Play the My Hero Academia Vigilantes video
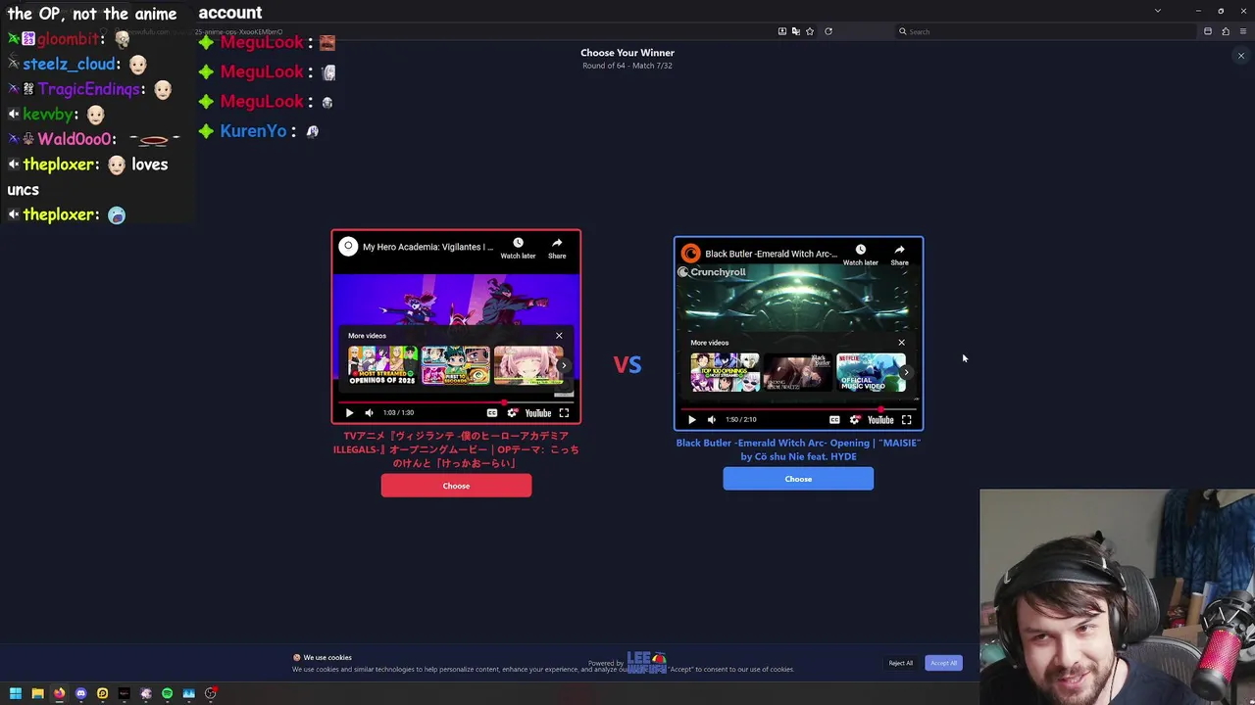The height and width of the screenshot is (705, 1255). (x=349, y=413)
